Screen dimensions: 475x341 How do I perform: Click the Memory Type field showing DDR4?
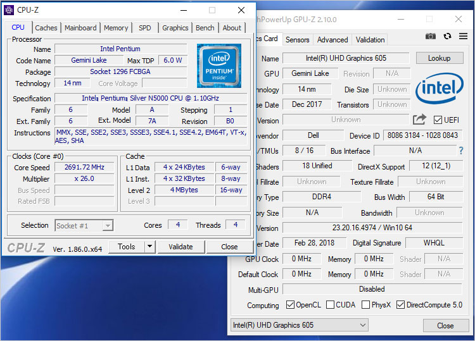(322, 197)
